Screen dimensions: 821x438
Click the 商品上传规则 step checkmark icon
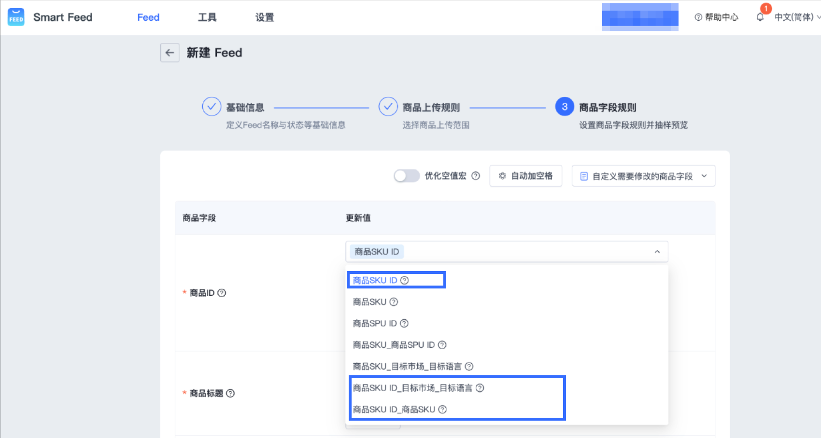pos(388,107)
